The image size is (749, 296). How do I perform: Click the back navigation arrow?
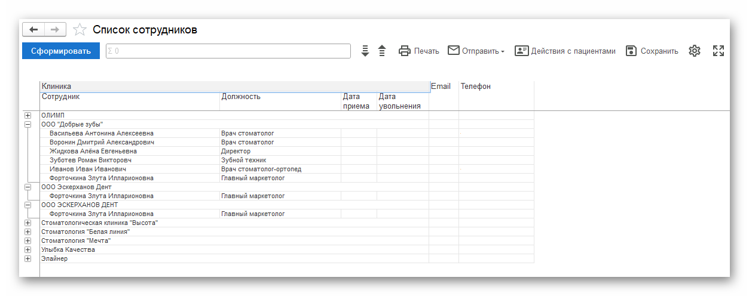(x=33, y=30)
